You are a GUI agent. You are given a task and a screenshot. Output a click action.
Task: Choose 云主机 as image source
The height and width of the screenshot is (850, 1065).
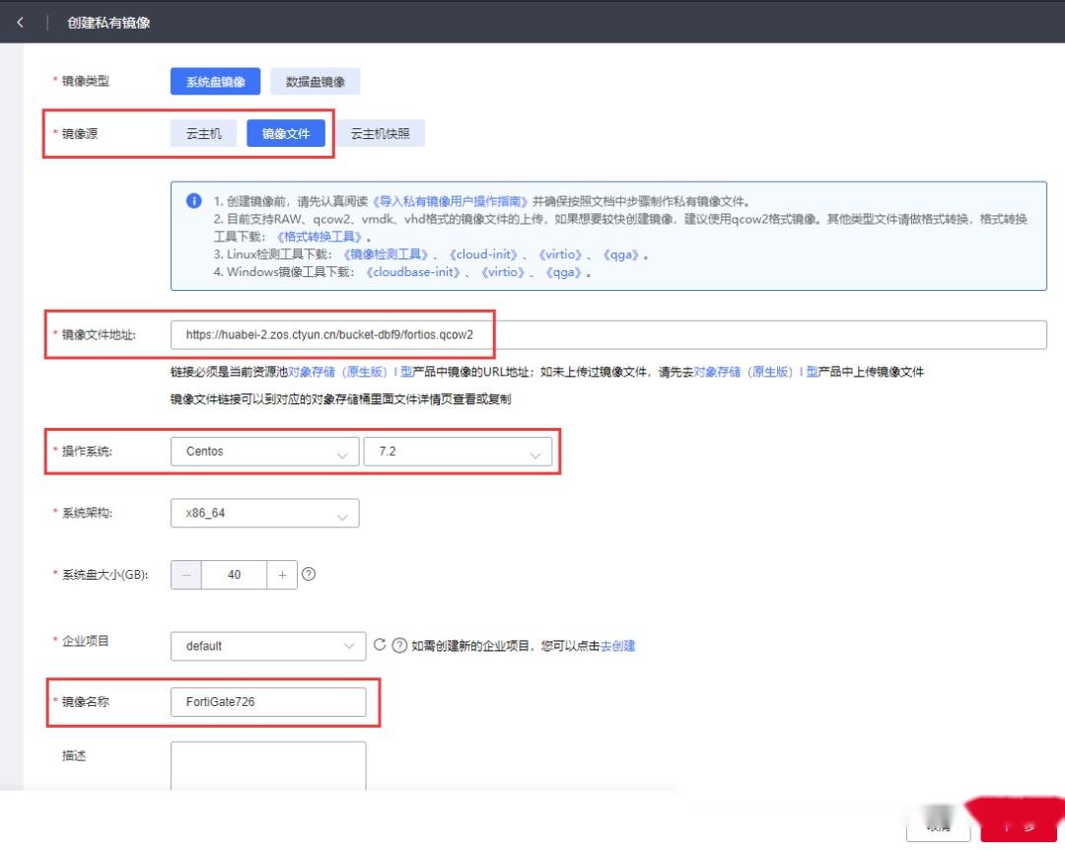click(204, 133)
